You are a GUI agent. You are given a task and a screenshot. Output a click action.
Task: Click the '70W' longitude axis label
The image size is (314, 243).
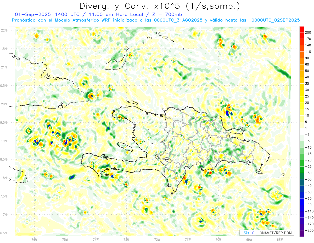218,239
